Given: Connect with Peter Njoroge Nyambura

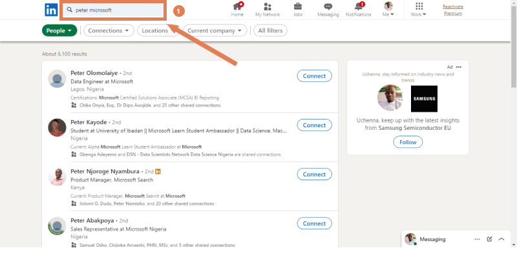Looking at the screenshot, I should click(314, 174).
